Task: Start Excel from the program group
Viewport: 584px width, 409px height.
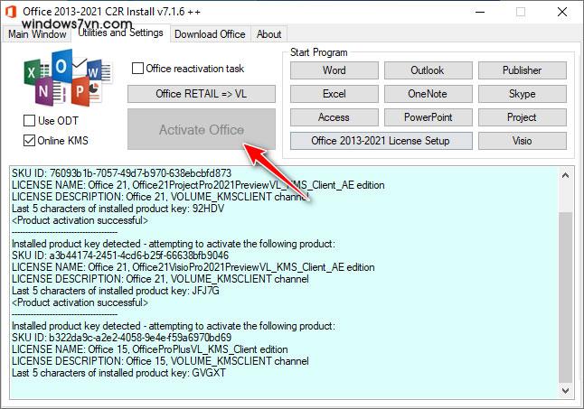Action: [334, 94]
